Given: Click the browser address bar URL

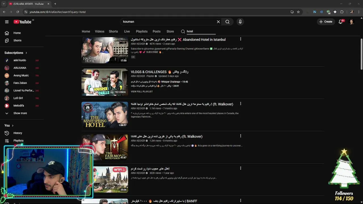Looking at the screenshot, I should tap(58, 12).
